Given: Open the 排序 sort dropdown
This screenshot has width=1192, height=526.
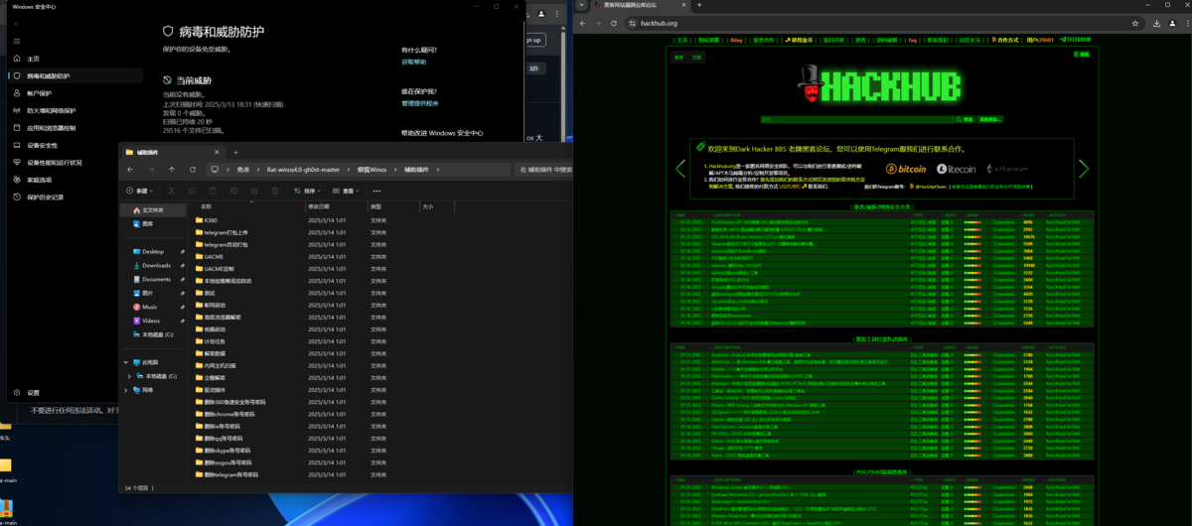Looking at the screenshot, I should (x=309, y=191).
